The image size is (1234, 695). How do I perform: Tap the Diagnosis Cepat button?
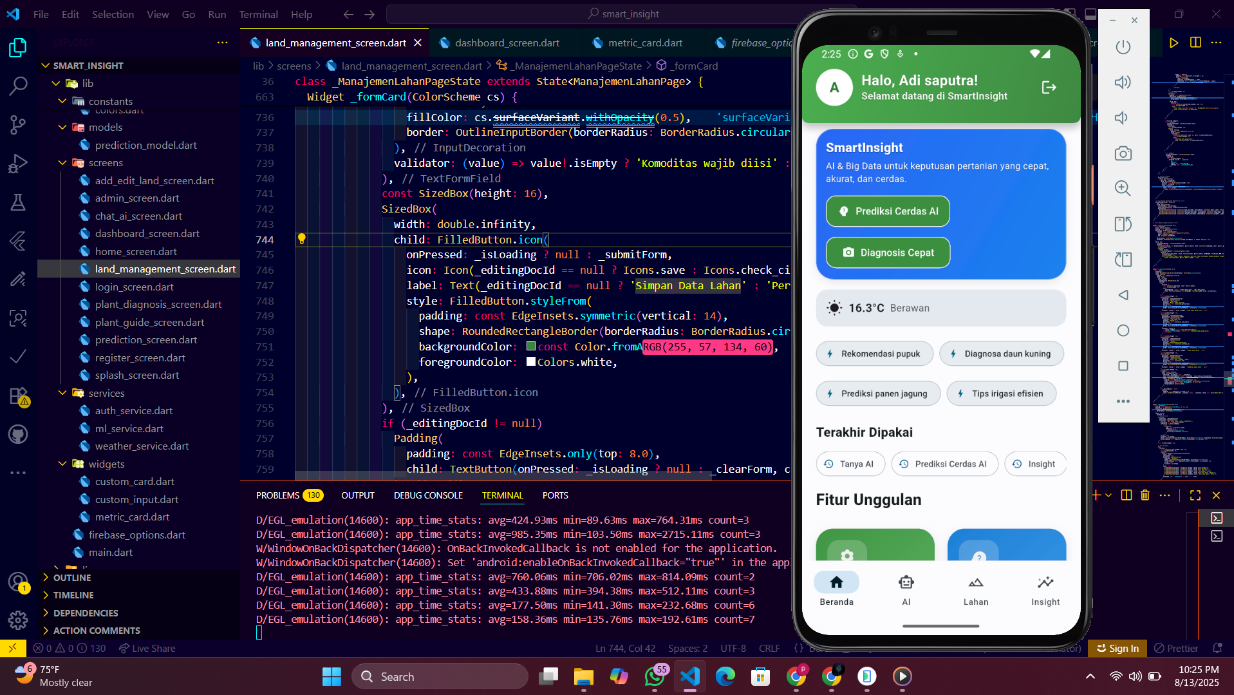click(888, 252)
